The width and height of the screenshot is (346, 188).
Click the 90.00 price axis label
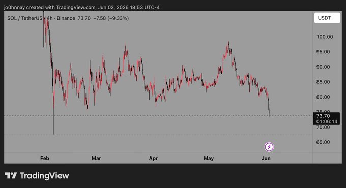(323, 67)
